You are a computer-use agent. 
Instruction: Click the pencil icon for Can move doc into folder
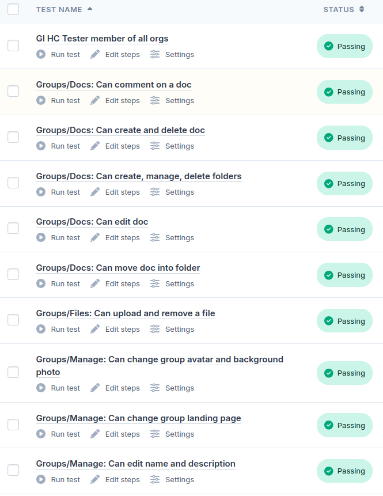95,283
